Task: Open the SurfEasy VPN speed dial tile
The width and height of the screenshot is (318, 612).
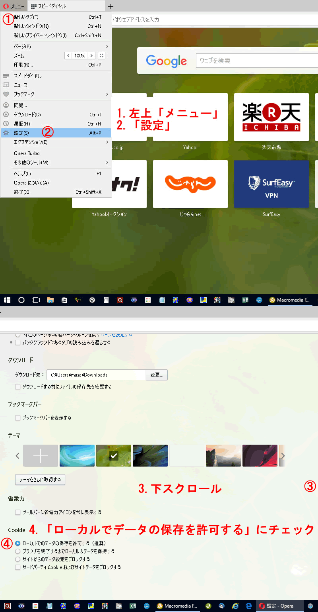Action: (271, 184)
